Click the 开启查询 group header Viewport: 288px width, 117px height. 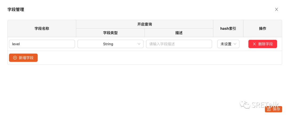(x=145, y=24)
